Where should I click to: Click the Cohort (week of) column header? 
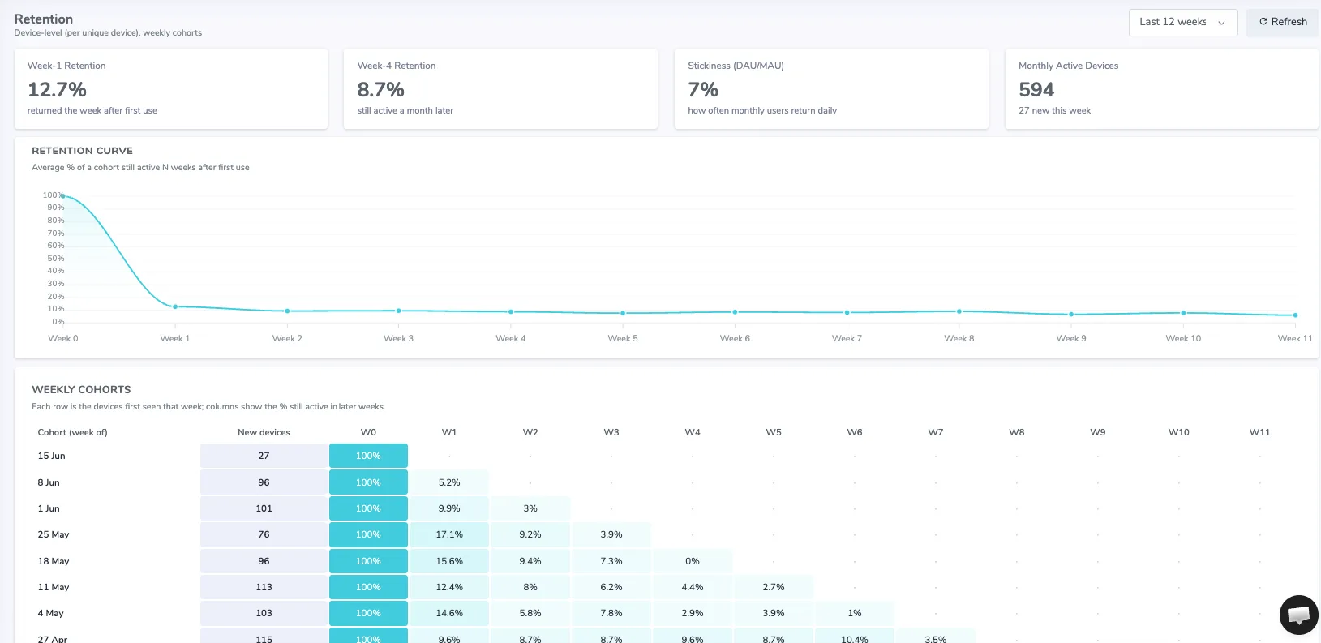point(72,432)
